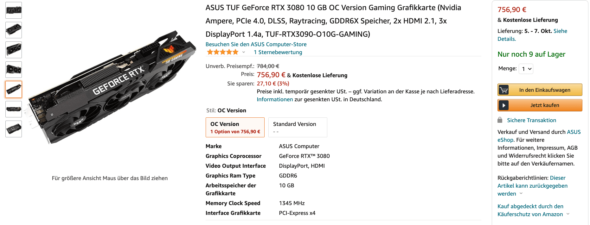Click the shopping cart icon on Einkaufswagen button
The image size is (590, 225).
coord(503,90)
